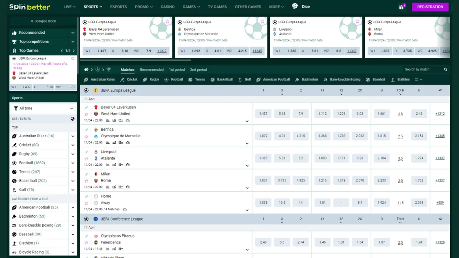Favorite the Liverpool top card star
Viewport: 459px width, 258px height.
click(358, 22)
